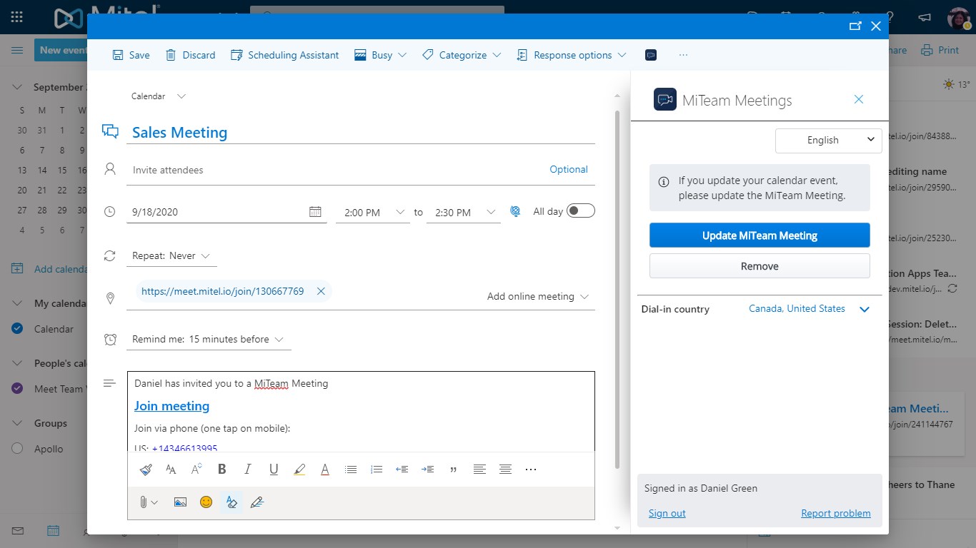Center align the text

point(505,470)
